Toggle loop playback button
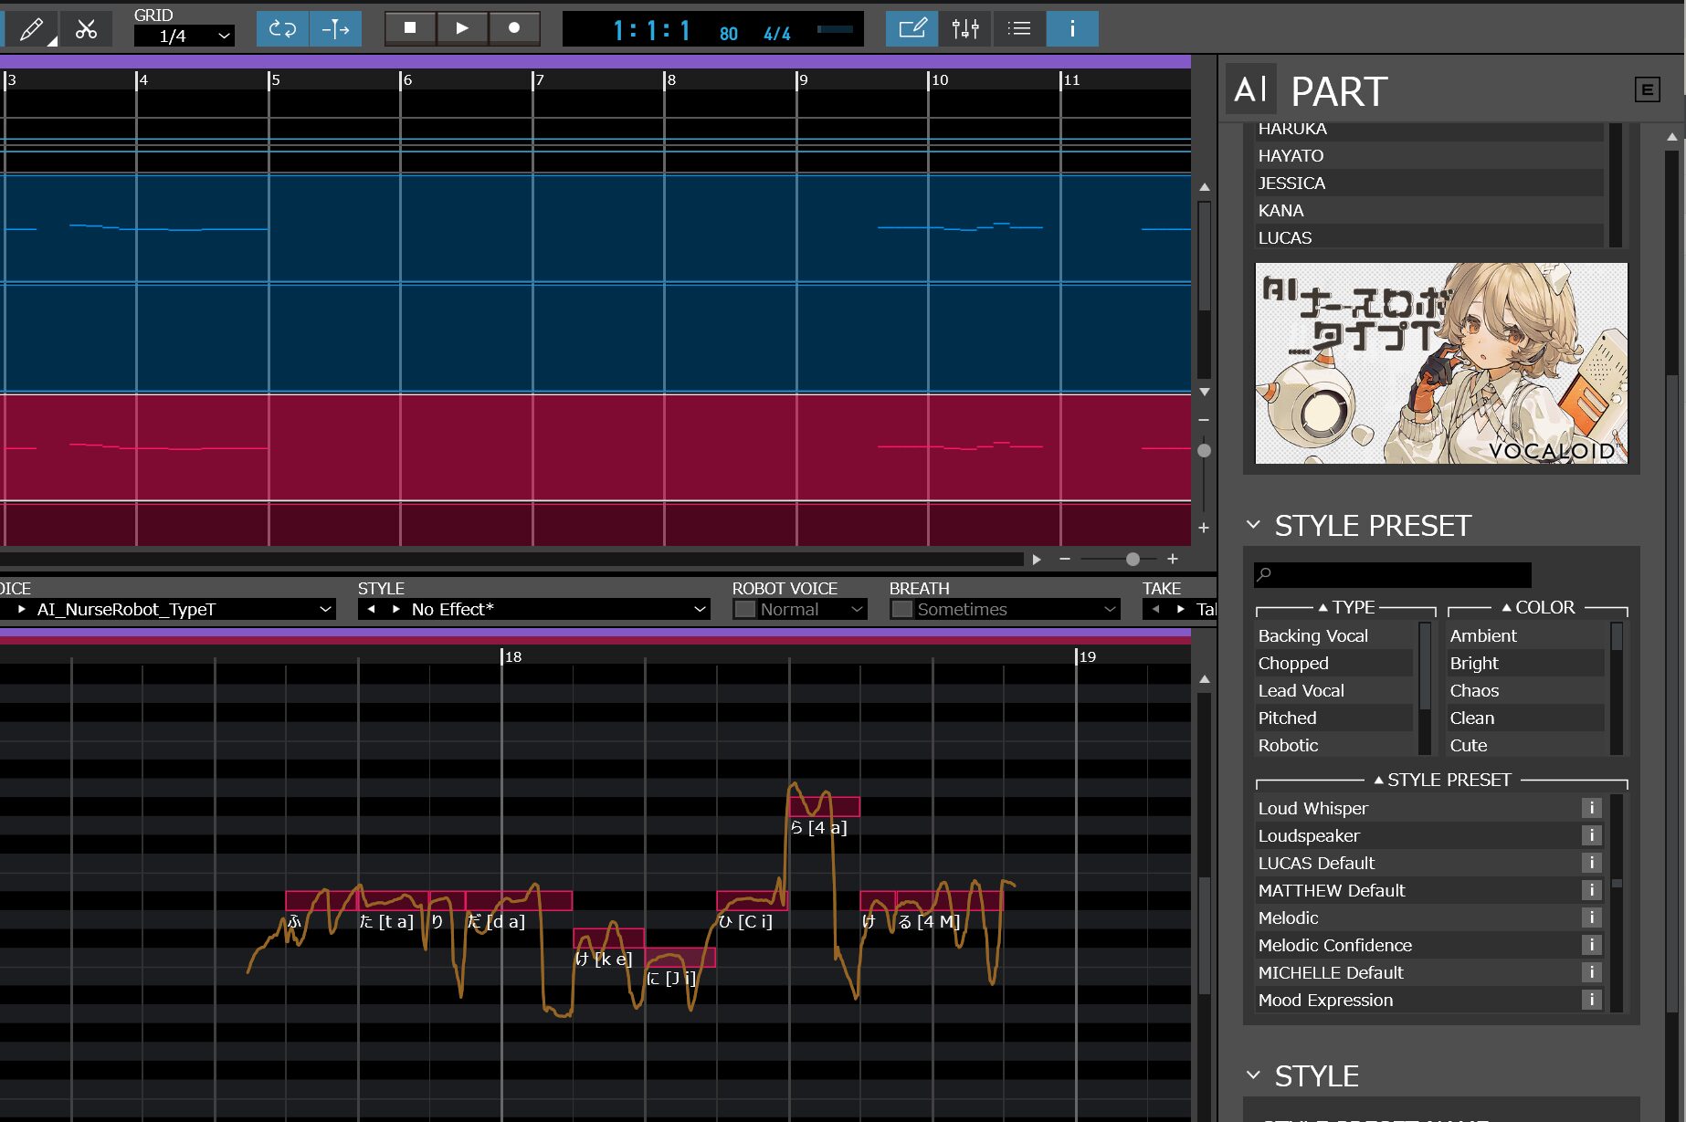The width and height of the screenshot is (1686, 1122). [x=282, y=29]
